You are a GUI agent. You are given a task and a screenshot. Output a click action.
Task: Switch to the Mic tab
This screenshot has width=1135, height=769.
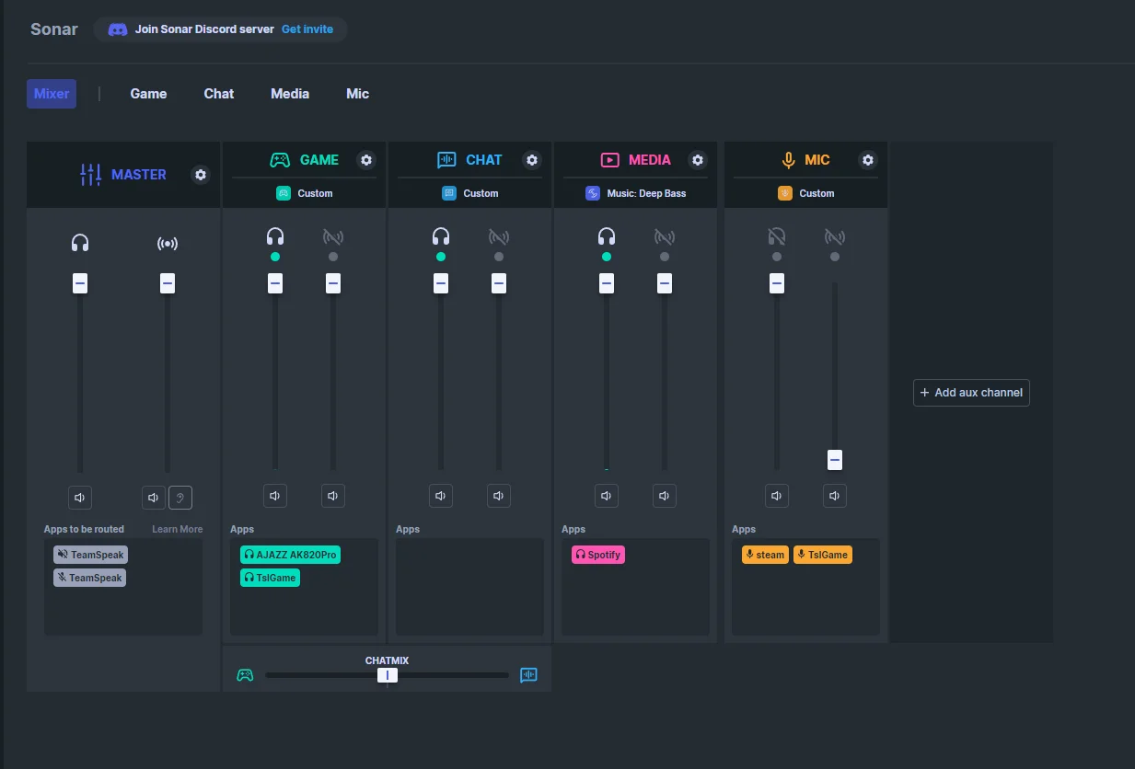point(358,94)
